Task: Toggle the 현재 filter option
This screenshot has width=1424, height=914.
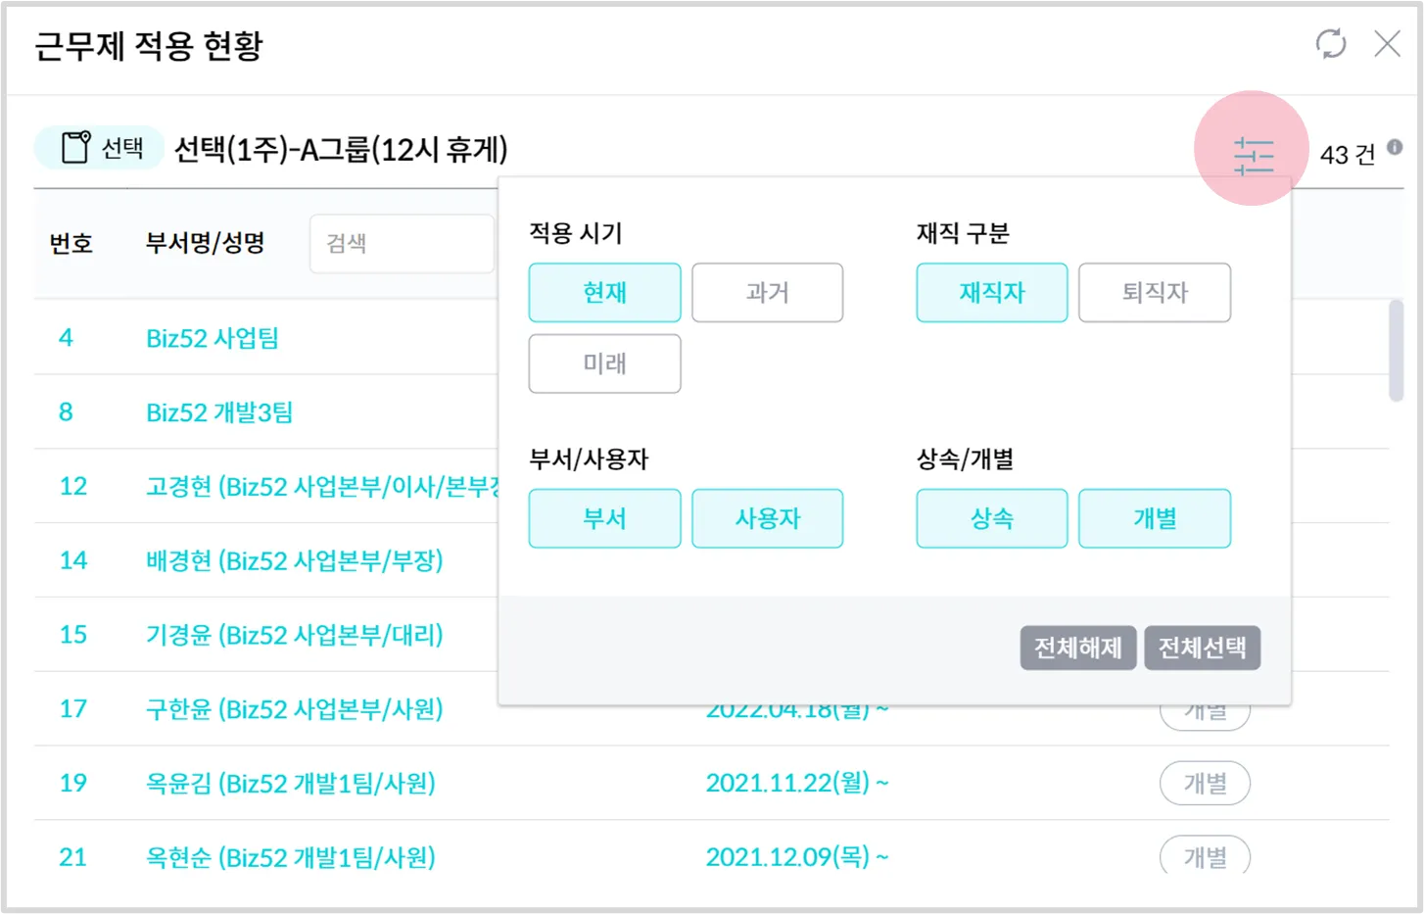Action: click(604, 292)
